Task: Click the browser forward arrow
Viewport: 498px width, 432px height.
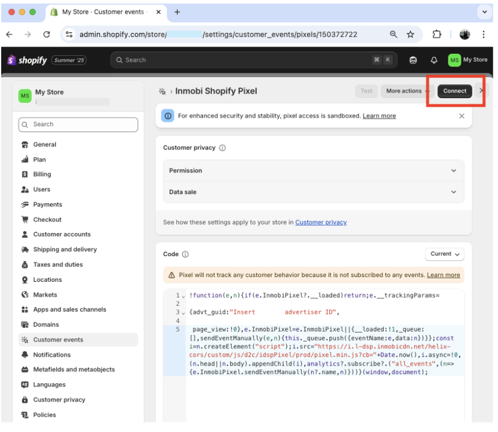Action: (28, 34)
